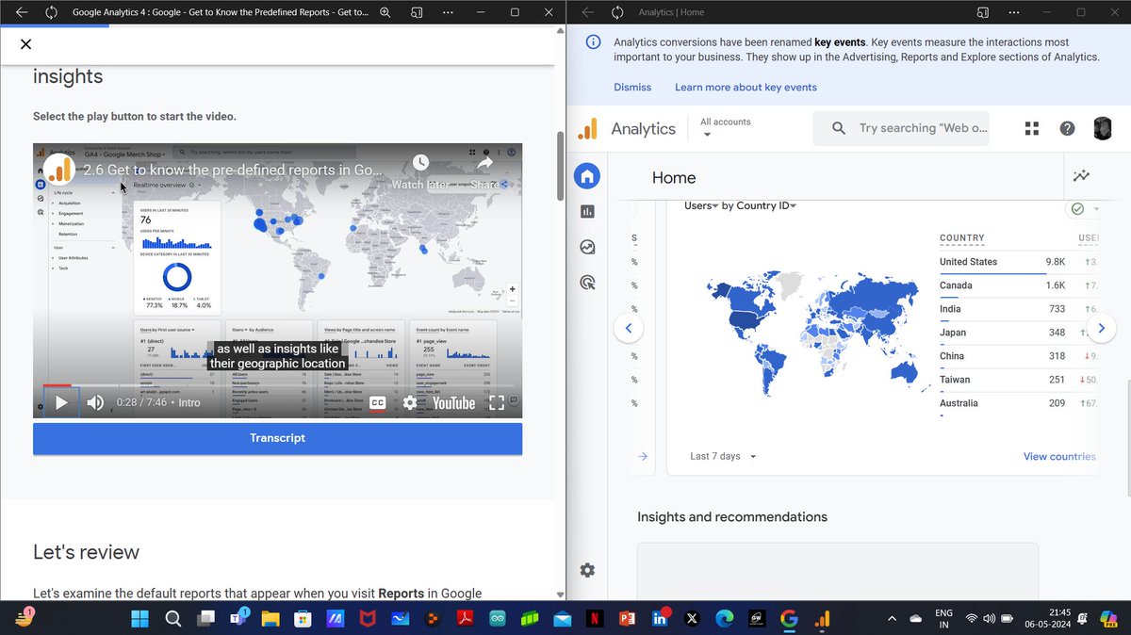Open the Users metric dropdown on the card
1131x635 pixels.
(701, 205)
